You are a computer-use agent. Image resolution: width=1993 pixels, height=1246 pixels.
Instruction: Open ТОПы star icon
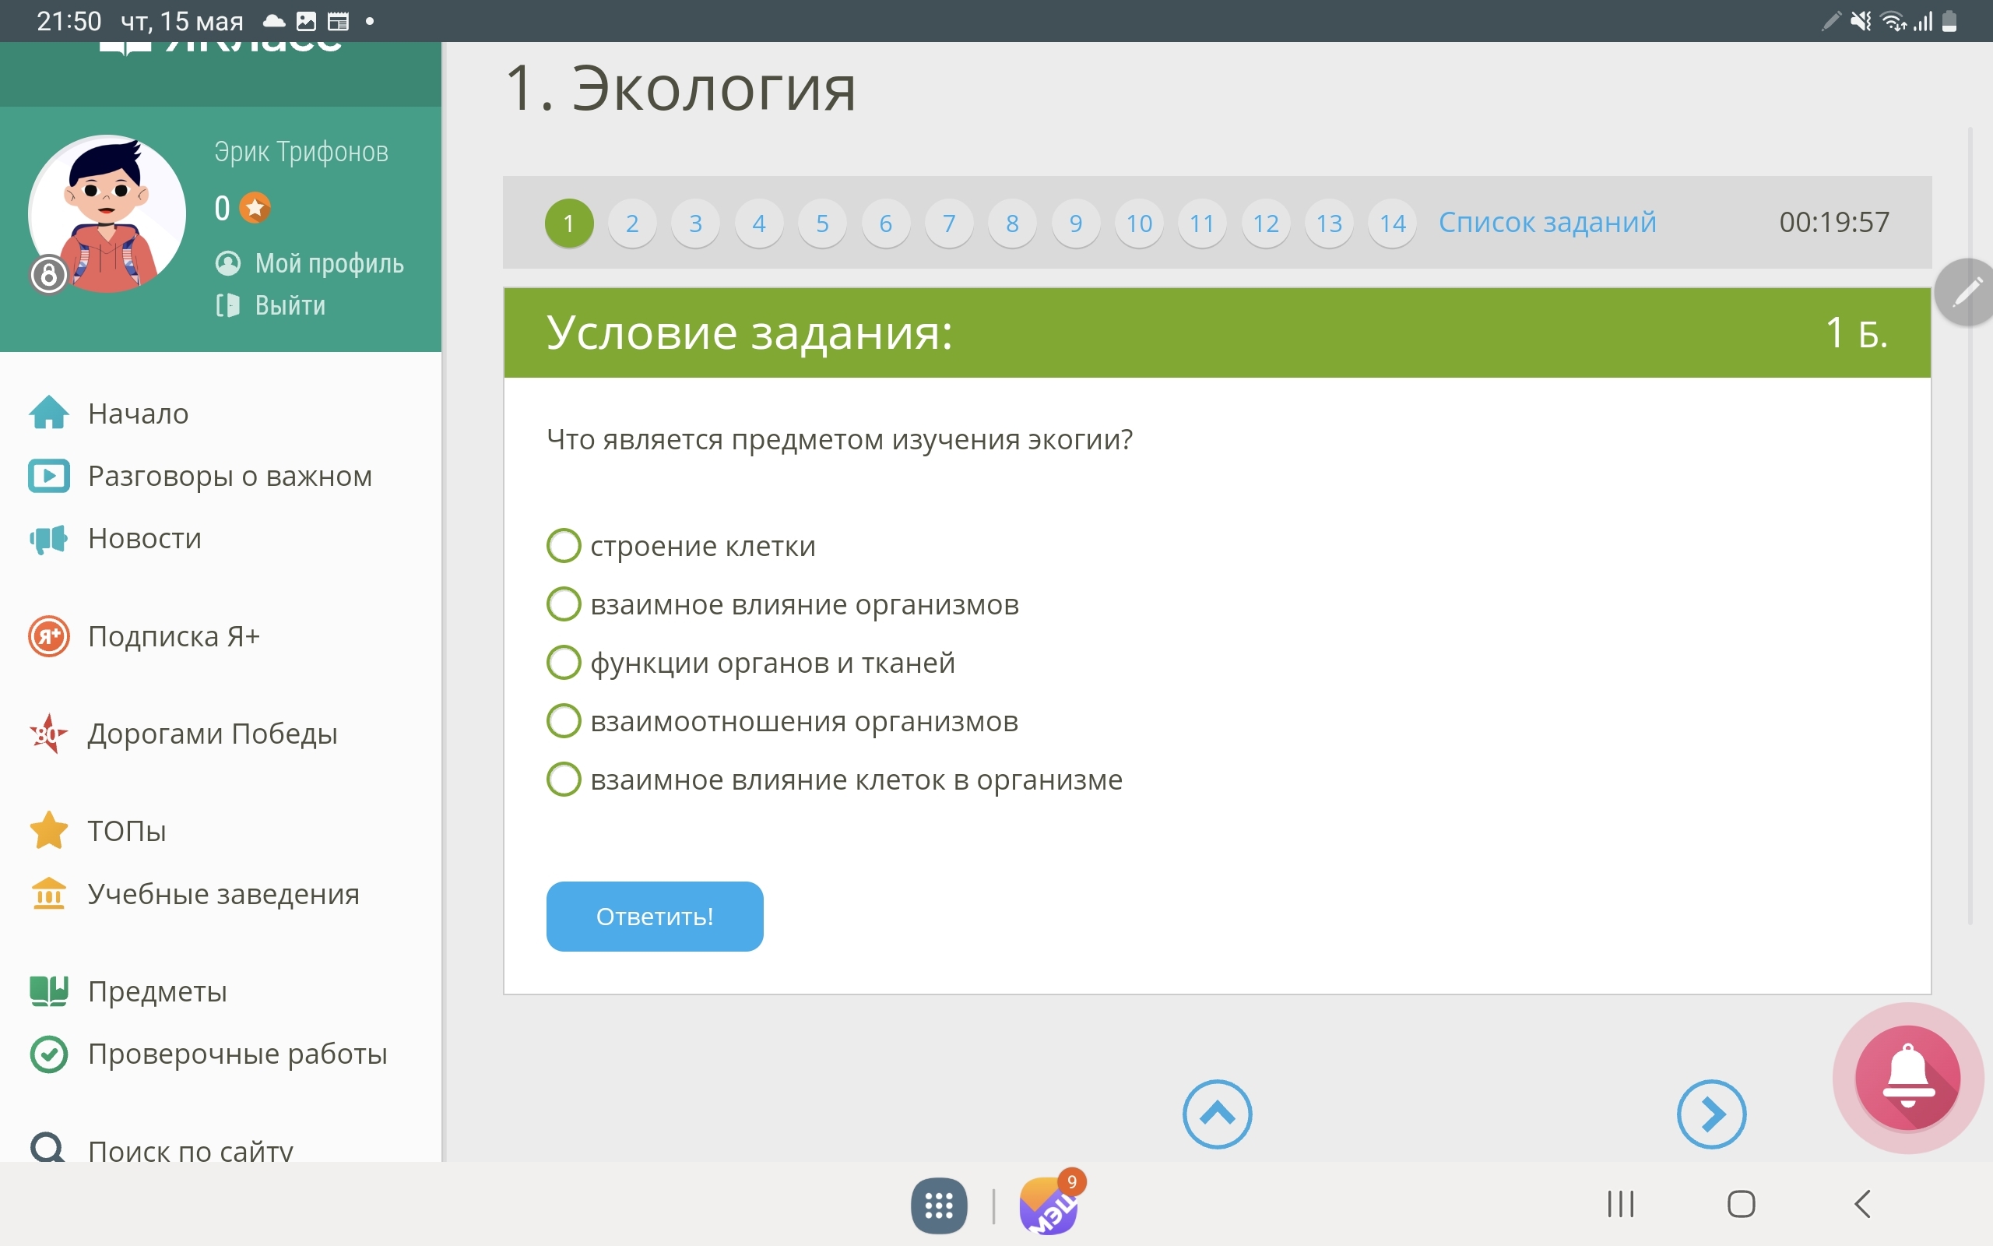tap(48, 830)
